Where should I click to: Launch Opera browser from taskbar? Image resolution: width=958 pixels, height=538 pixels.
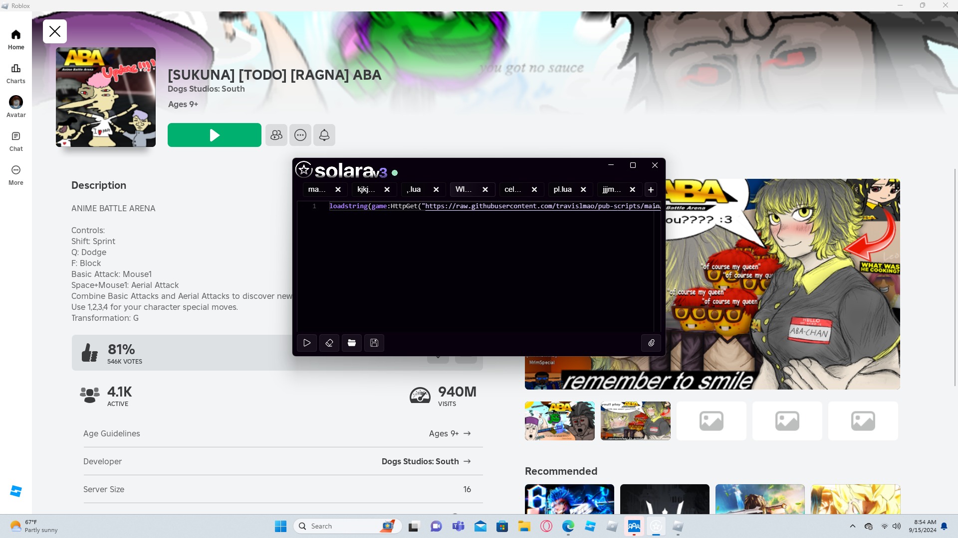point(546,526)
